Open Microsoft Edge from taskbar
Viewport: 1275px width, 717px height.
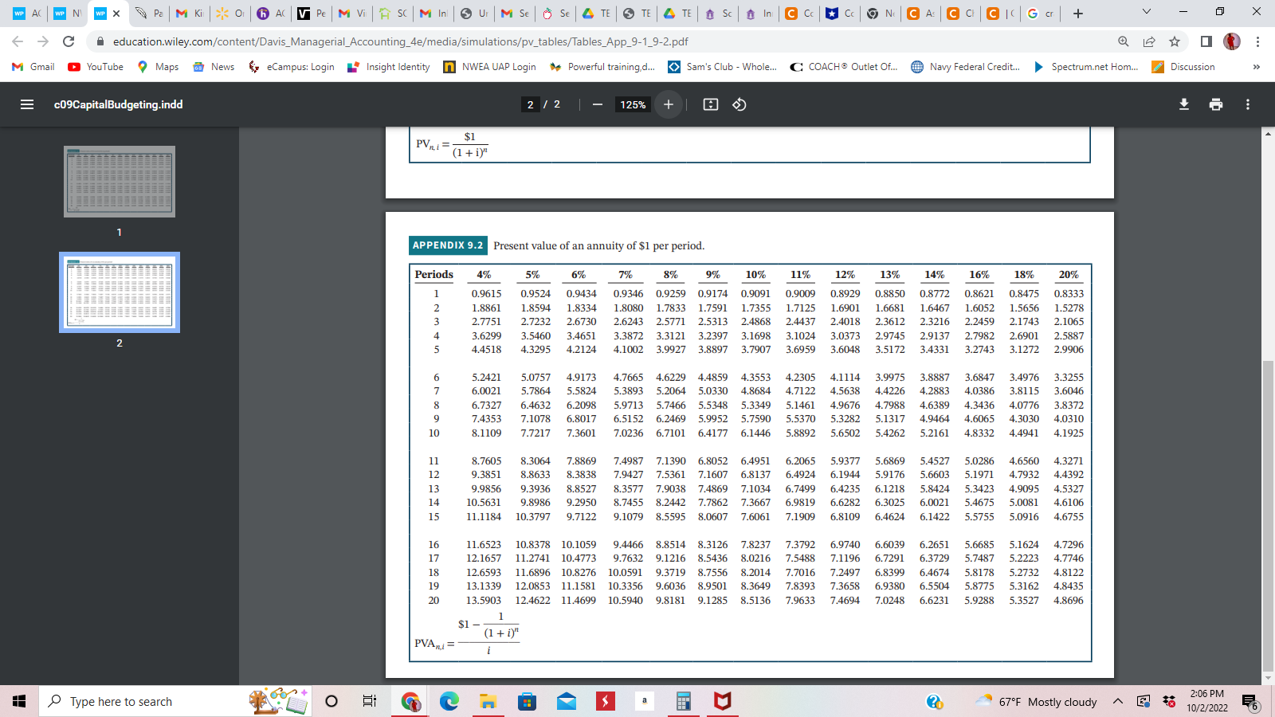point(449,701)
